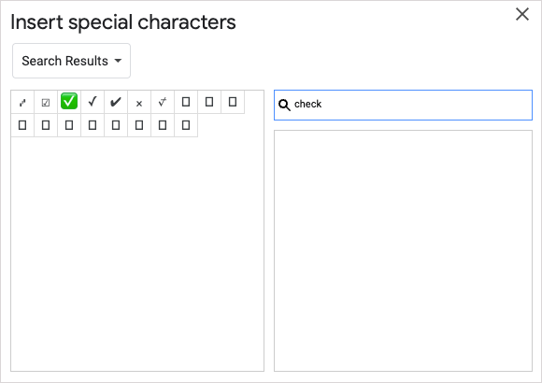Image resolution: width=542 pixels, height=383 pixels.
Task: Close the Insert special characters dialog
Action: point(522,14)
